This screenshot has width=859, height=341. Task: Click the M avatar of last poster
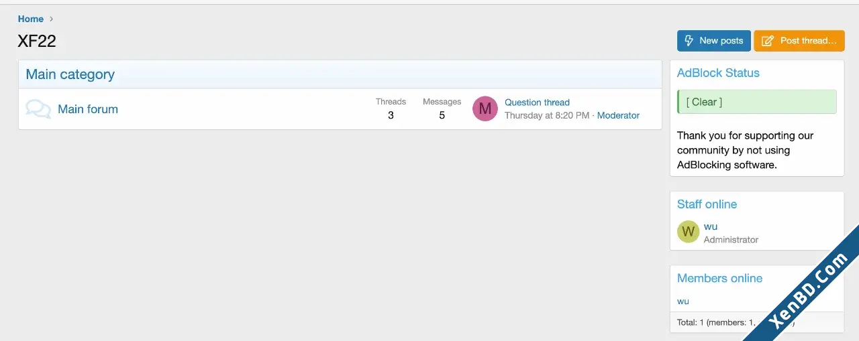(x=485, y=109)
